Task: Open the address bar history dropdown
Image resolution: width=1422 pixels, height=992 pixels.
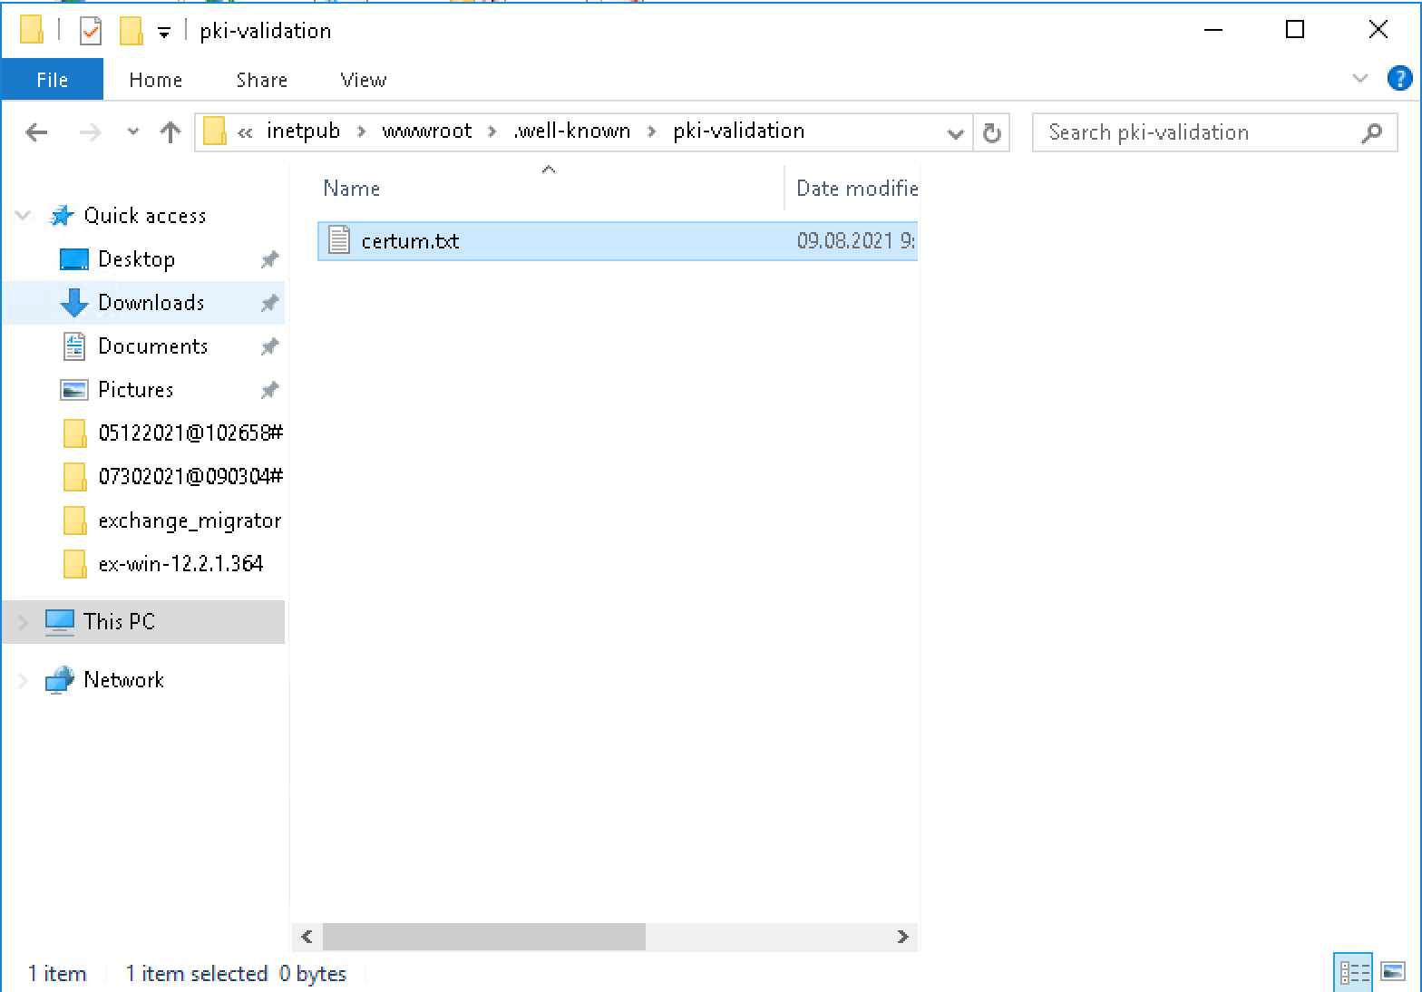Action: [x=955, y=133]
